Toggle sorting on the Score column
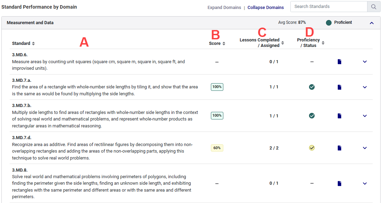Image resolution: width=382 pixels, height=203 pixels. (224, 43)
